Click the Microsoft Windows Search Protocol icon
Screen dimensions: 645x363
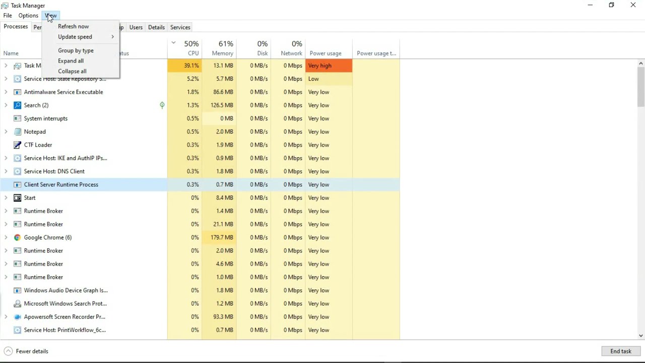click(18, 304)
